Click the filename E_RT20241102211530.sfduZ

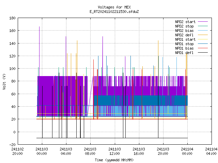(114, 12)
